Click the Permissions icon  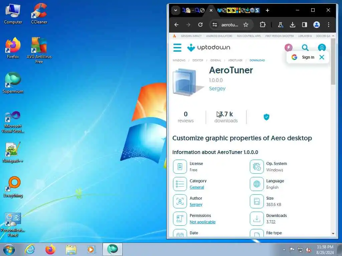click(180, 219)
